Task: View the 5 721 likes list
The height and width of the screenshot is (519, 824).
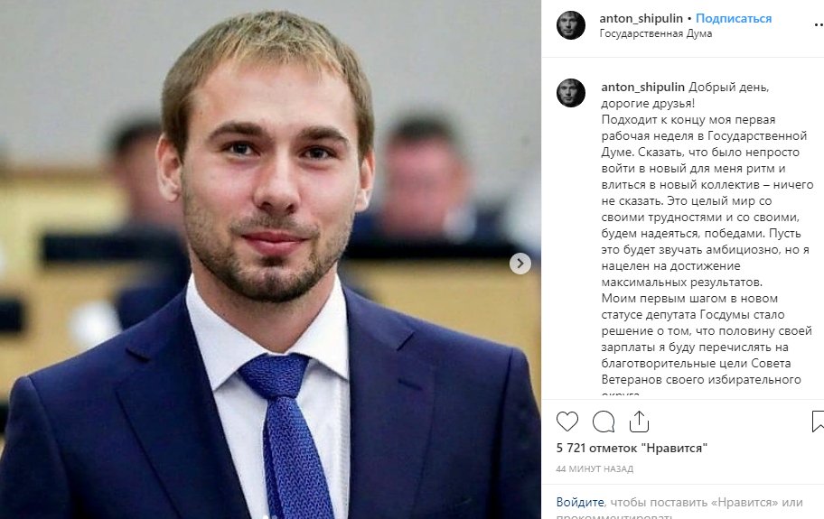Action: (x=632, y=449)
